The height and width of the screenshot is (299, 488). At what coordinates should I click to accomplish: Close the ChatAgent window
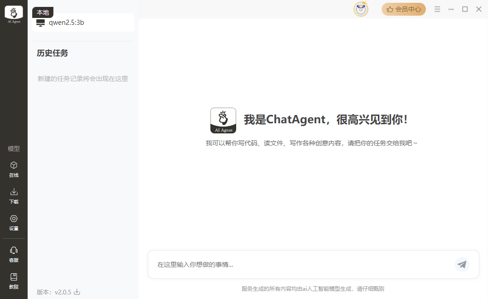[479, 9]
